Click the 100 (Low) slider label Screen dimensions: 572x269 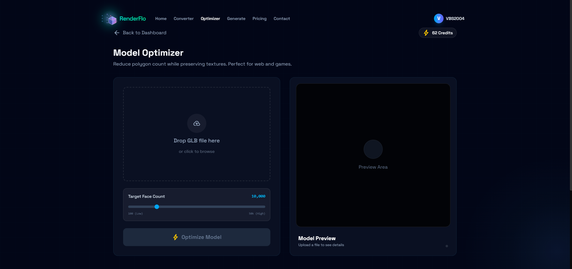135,213
